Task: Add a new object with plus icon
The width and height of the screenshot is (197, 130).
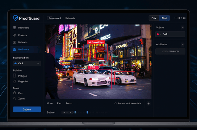Action: click(183, 27)
